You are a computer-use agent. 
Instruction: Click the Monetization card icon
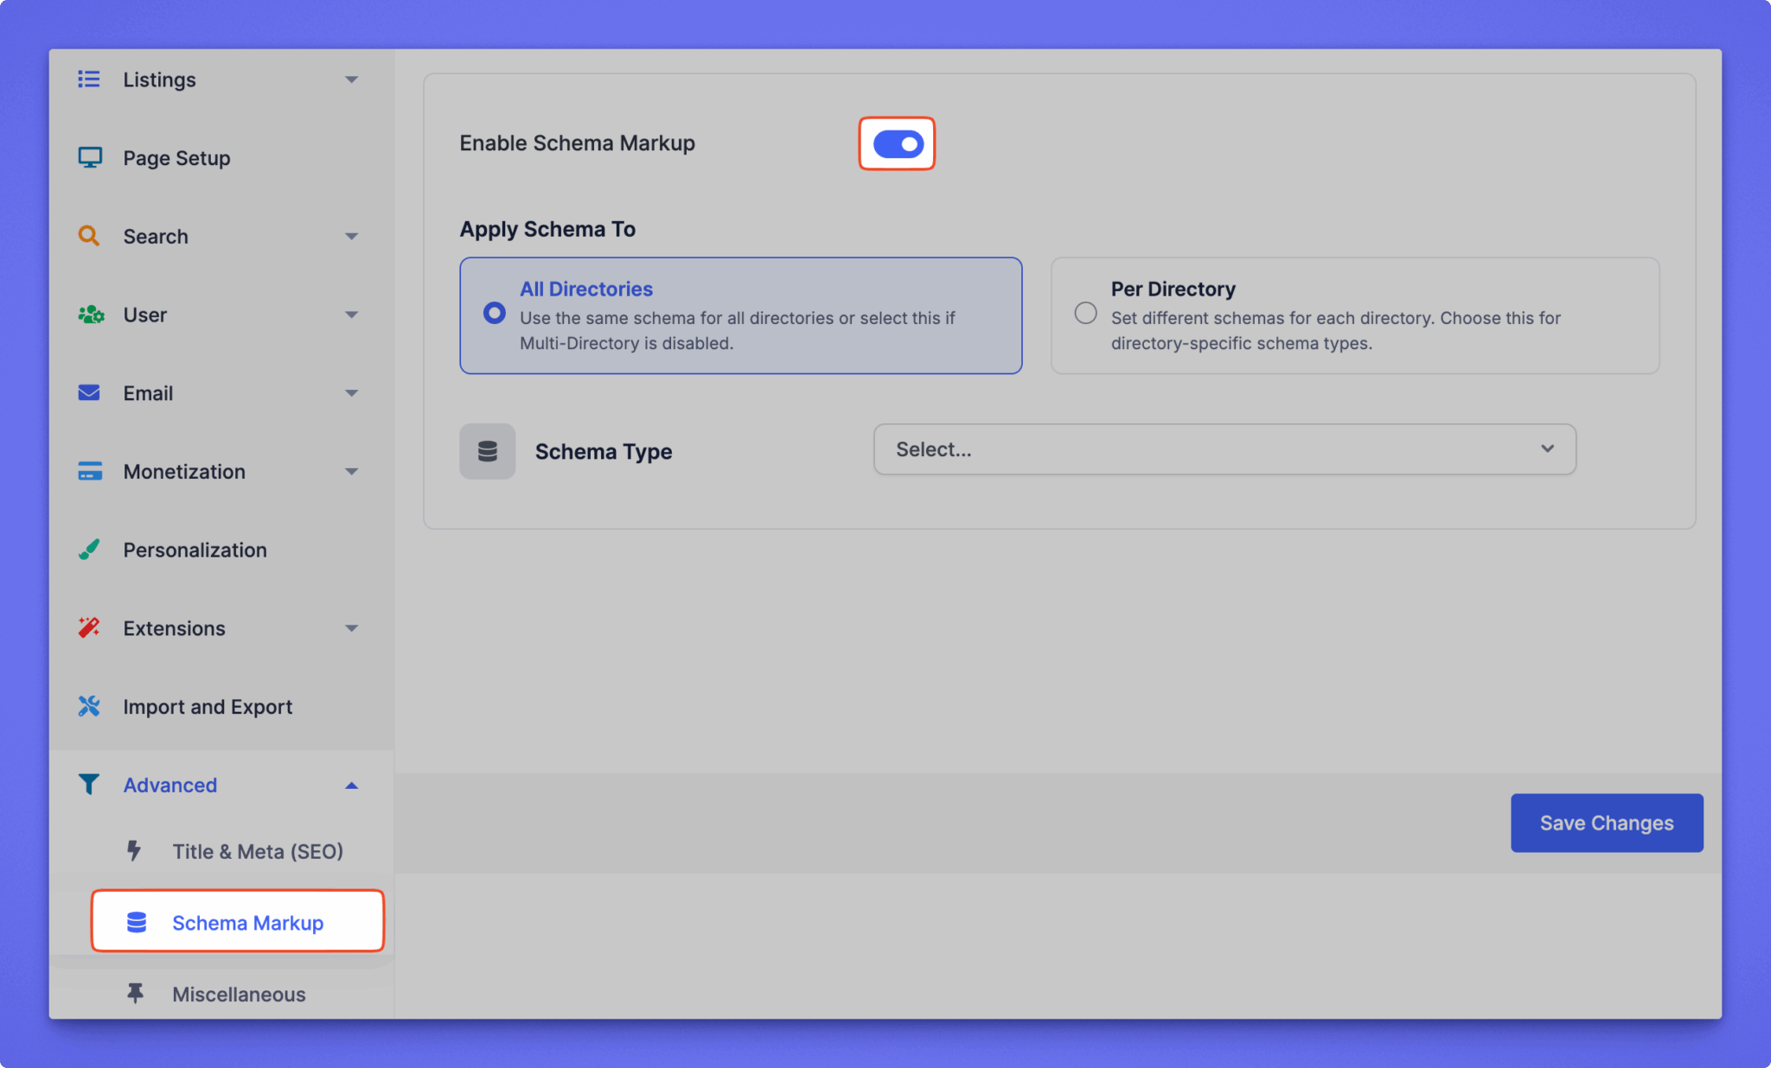tap(90, 472)
